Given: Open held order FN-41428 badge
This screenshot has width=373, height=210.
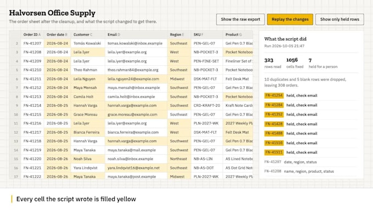Looking at the screenshot, I should 274,124.
